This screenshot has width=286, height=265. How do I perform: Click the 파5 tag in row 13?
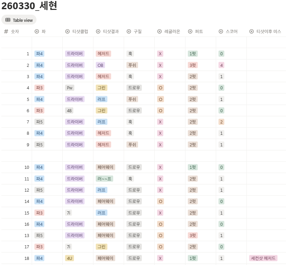point(40,235)
